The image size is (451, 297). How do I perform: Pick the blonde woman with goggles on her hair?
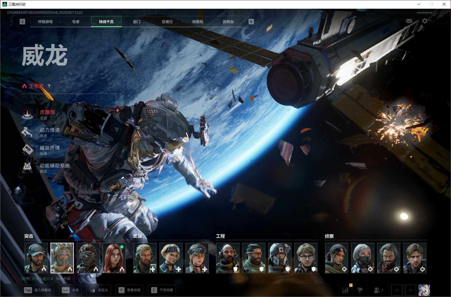[x=171, y=258]
